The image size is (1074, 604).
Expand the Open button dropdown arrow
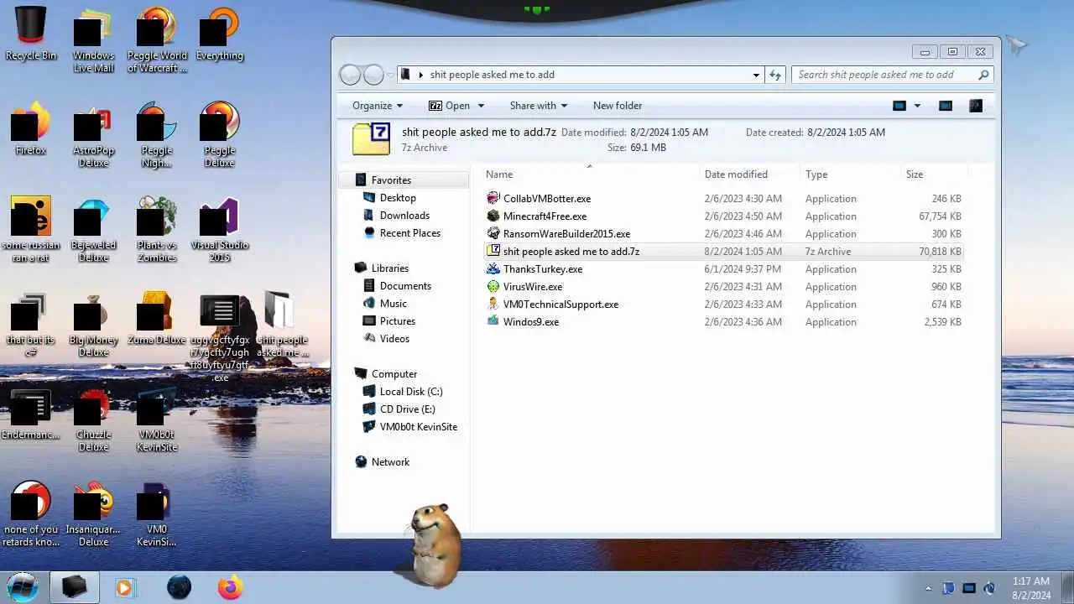(x=481, y=106)
